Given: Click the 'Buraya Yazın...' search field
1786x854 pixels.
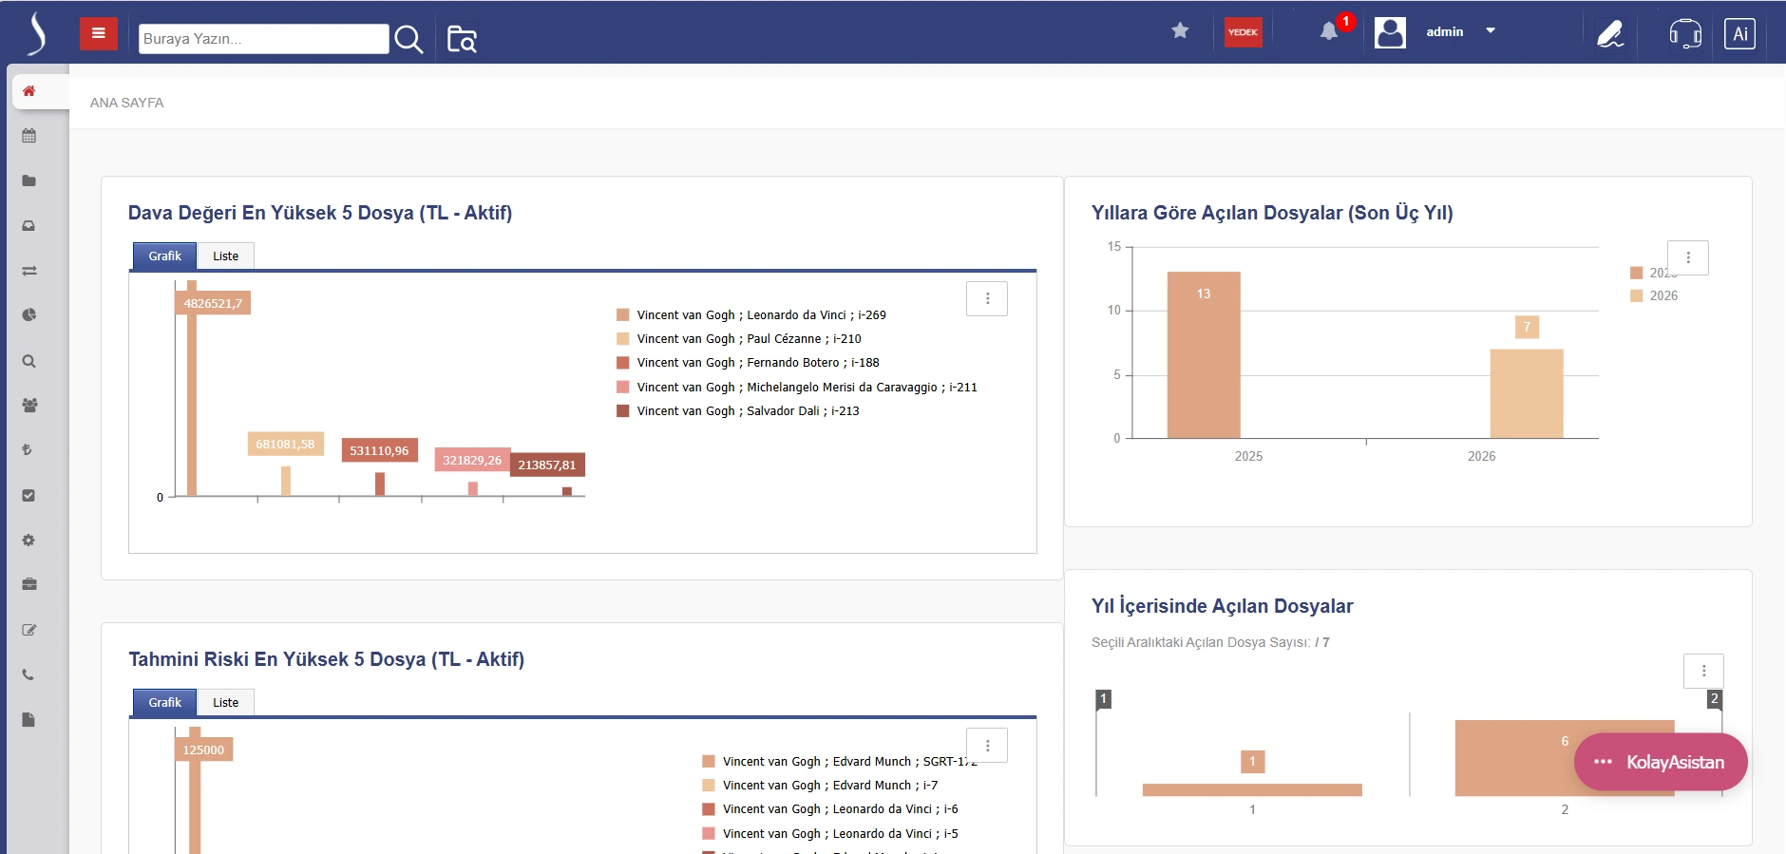Looking at the screenshot, I should click(263, 39).
